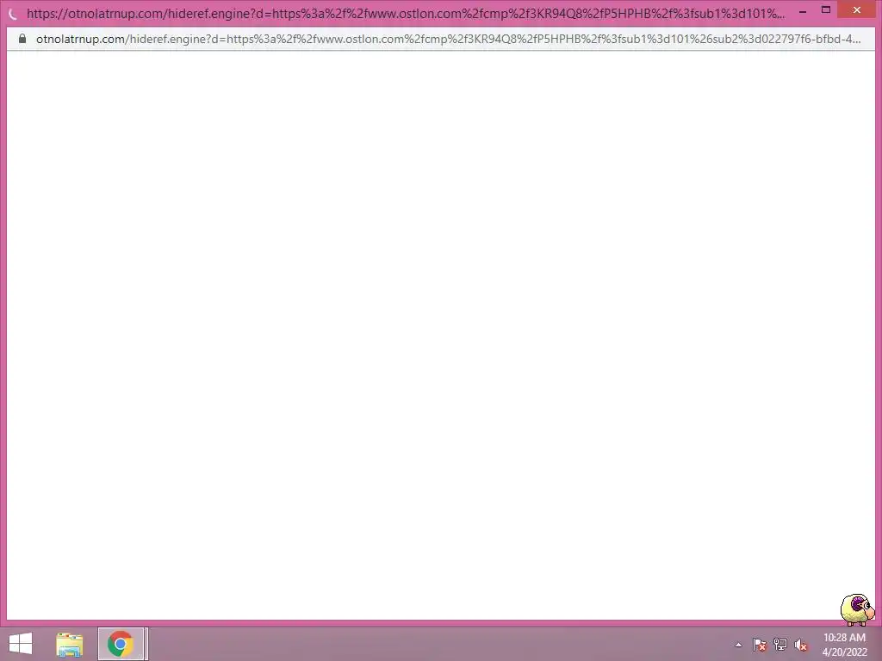
Task: Click the loading page icon in the title bar
Action: click(x=14, y=14)
